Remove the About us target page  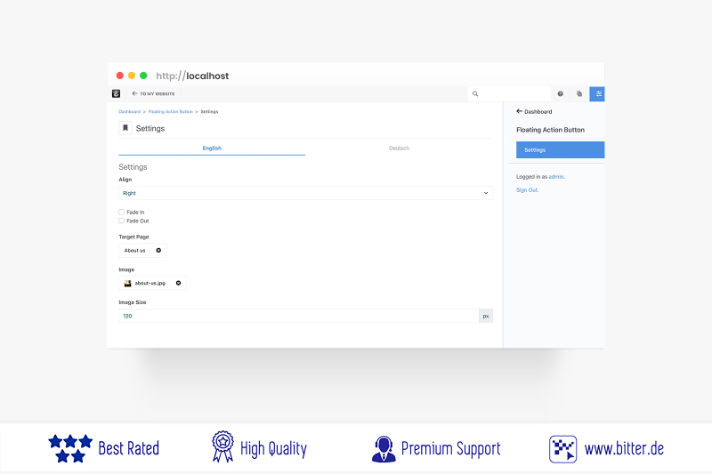click(x=158, y=250)
